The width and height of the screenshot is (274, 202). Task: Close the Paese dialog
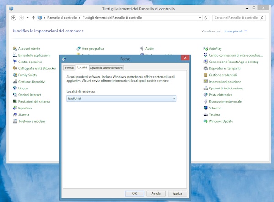coord(185,58)
